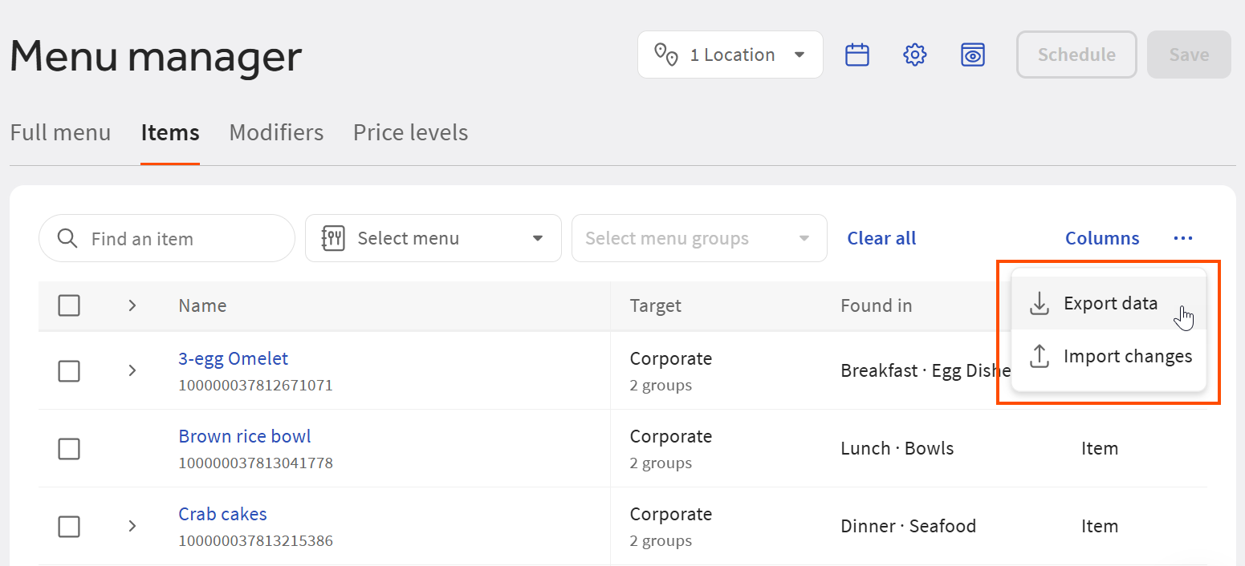Switch to the Modifiers tab
This screenshot has height=566, width=1245.
(x=276, y=132)
